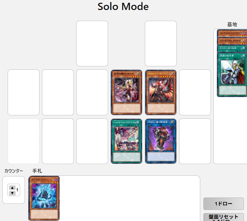This screenshot has height=221, width=247.
Task: Click the 1ドロー draw button
Action: [x=223, y=204]
